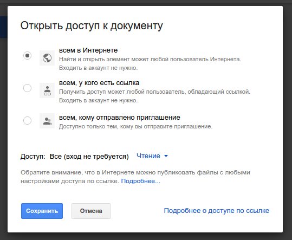Click the 'Все (вход не требуется)' access text
292x240 pixels.
(x=89, y=157)
